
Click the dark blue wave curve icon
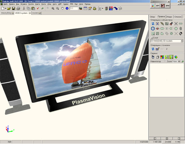(116, 8)
